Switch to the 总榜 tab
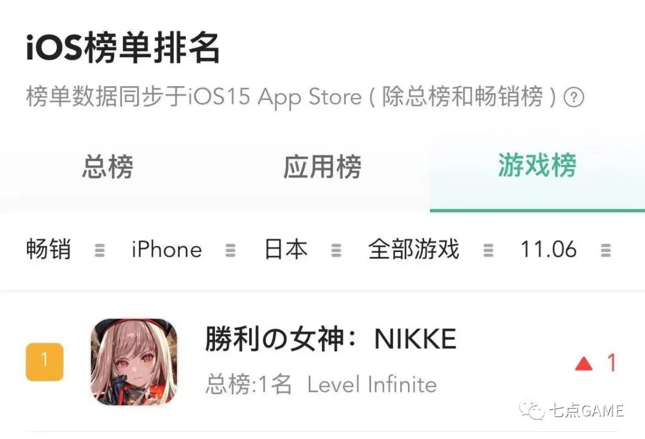Screen dimensions: 645x439 pos(107,167)
